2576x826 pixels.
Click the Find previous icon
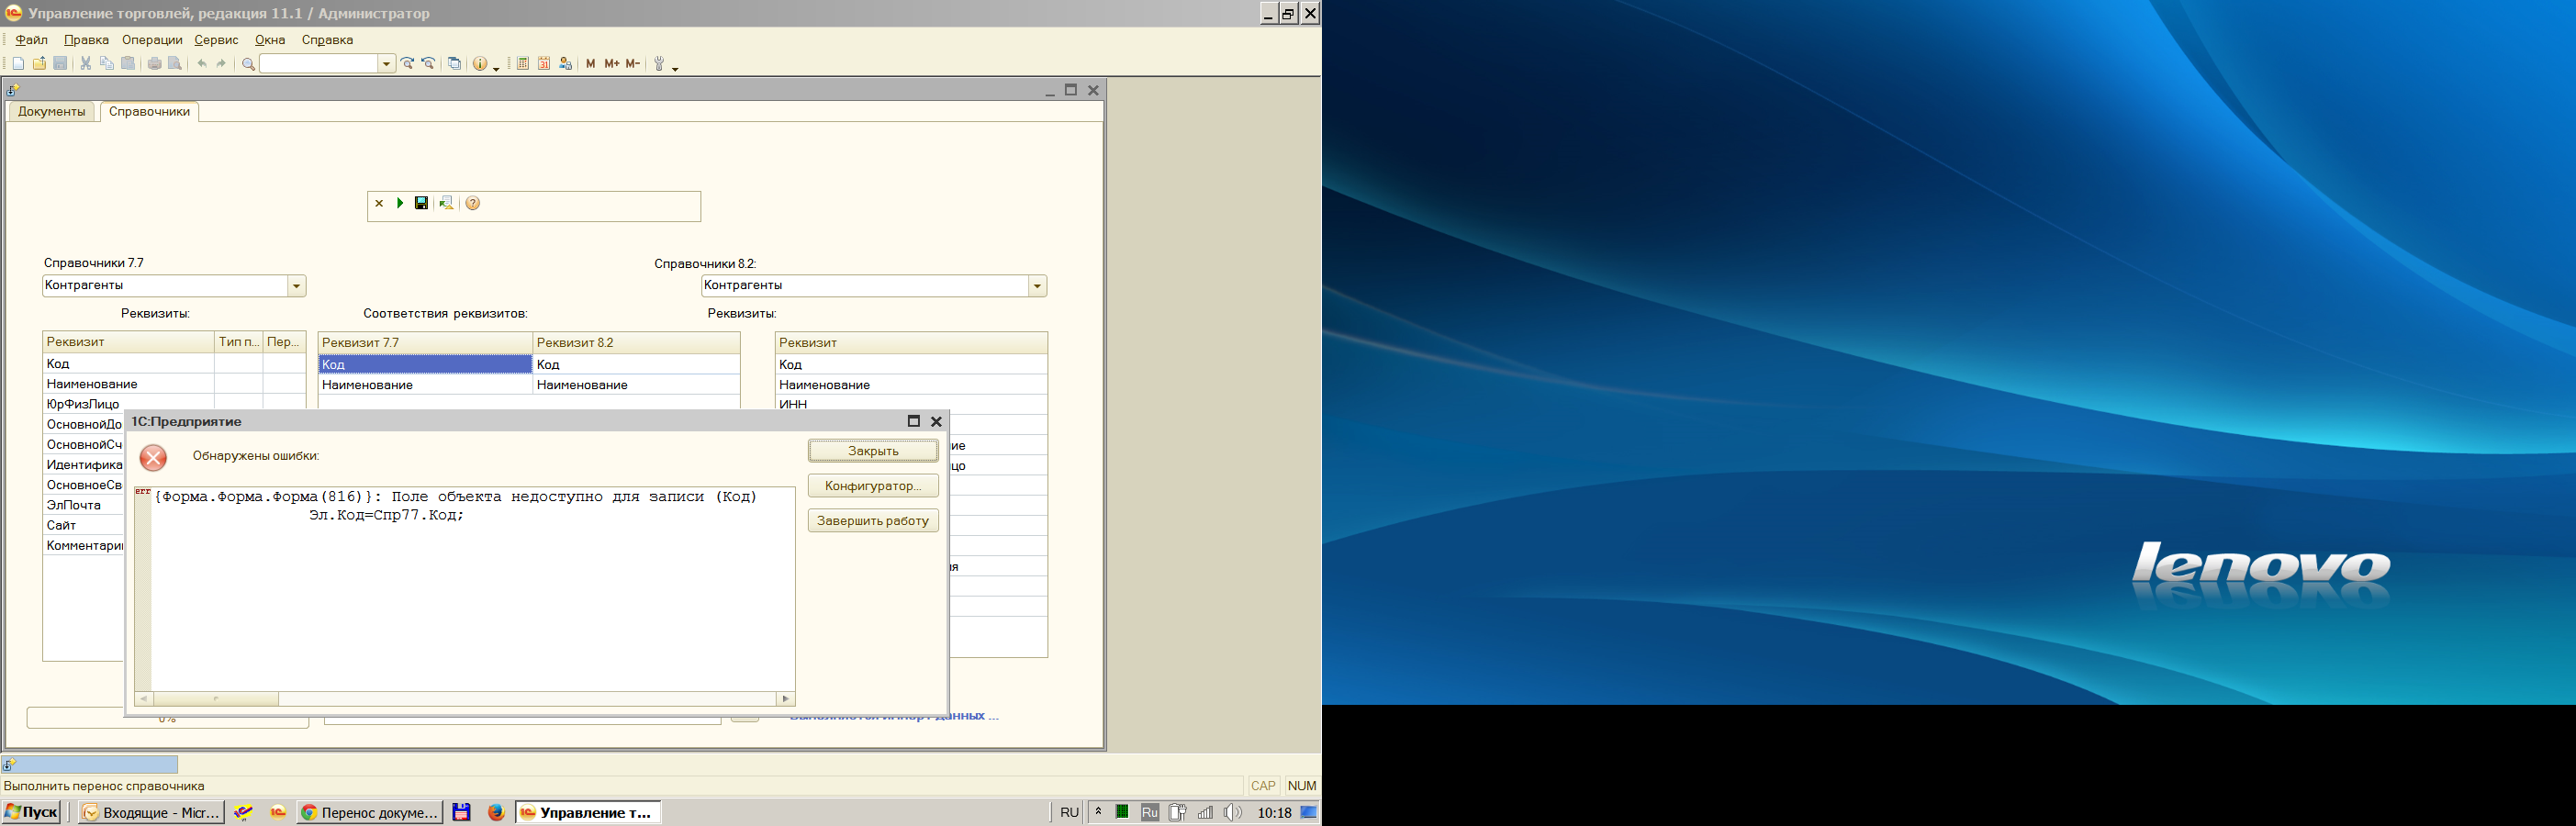[428, 64]
